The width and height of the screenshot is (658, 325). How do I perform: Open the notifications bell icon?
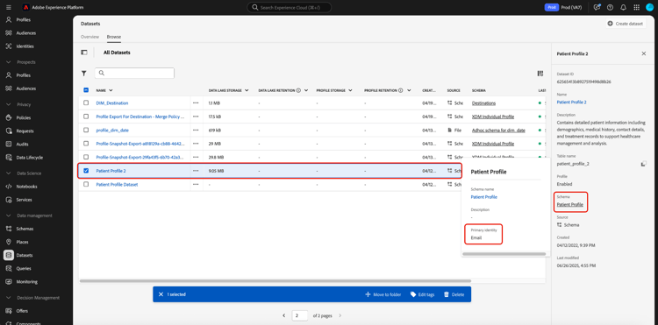(x=623, y=8)
